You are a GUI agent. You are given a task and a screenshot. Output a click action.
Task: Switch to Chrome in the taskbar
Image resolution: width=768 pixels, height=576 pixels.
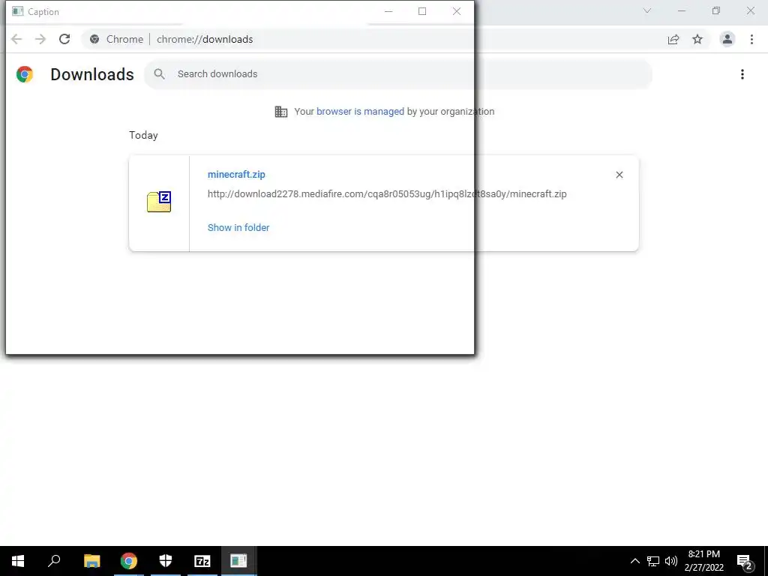pos(129,561)
